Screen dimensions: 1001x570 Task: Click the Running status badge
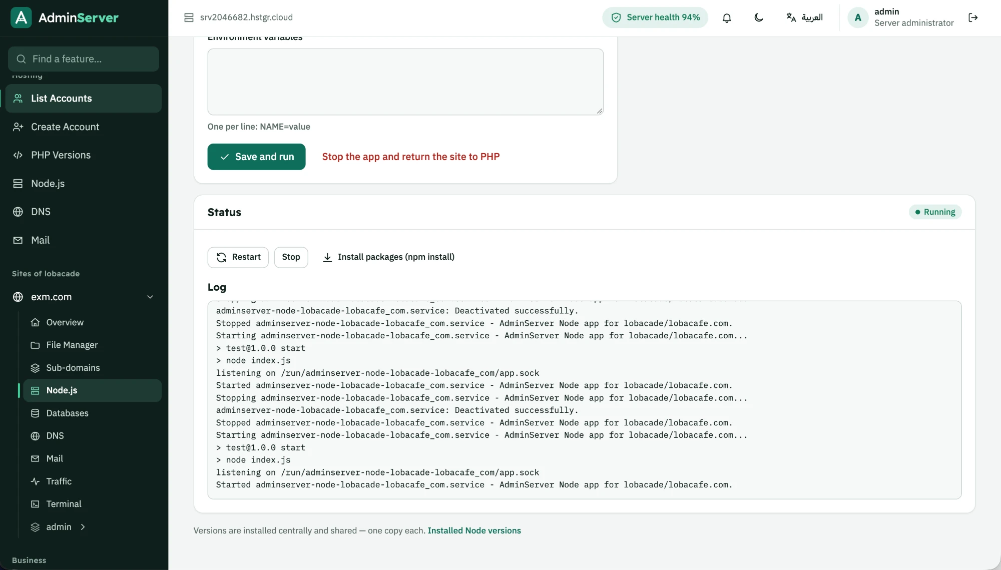(x=935, y=212)
